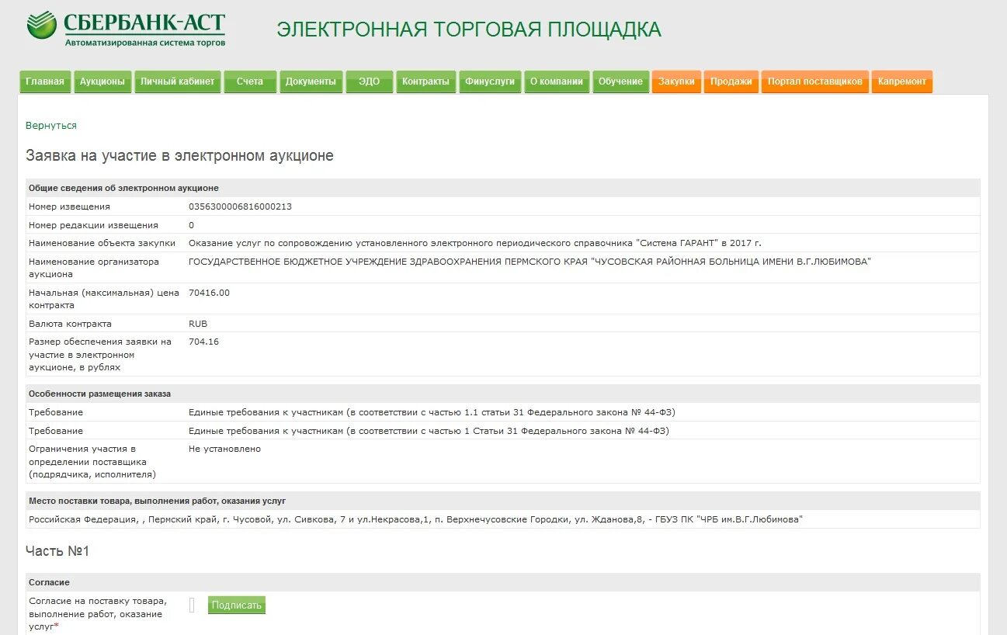This screenshot has width=1007, height=635.
Task: Click the delivery address starting Российская Федерация
Action: click(x=415, y=519)
